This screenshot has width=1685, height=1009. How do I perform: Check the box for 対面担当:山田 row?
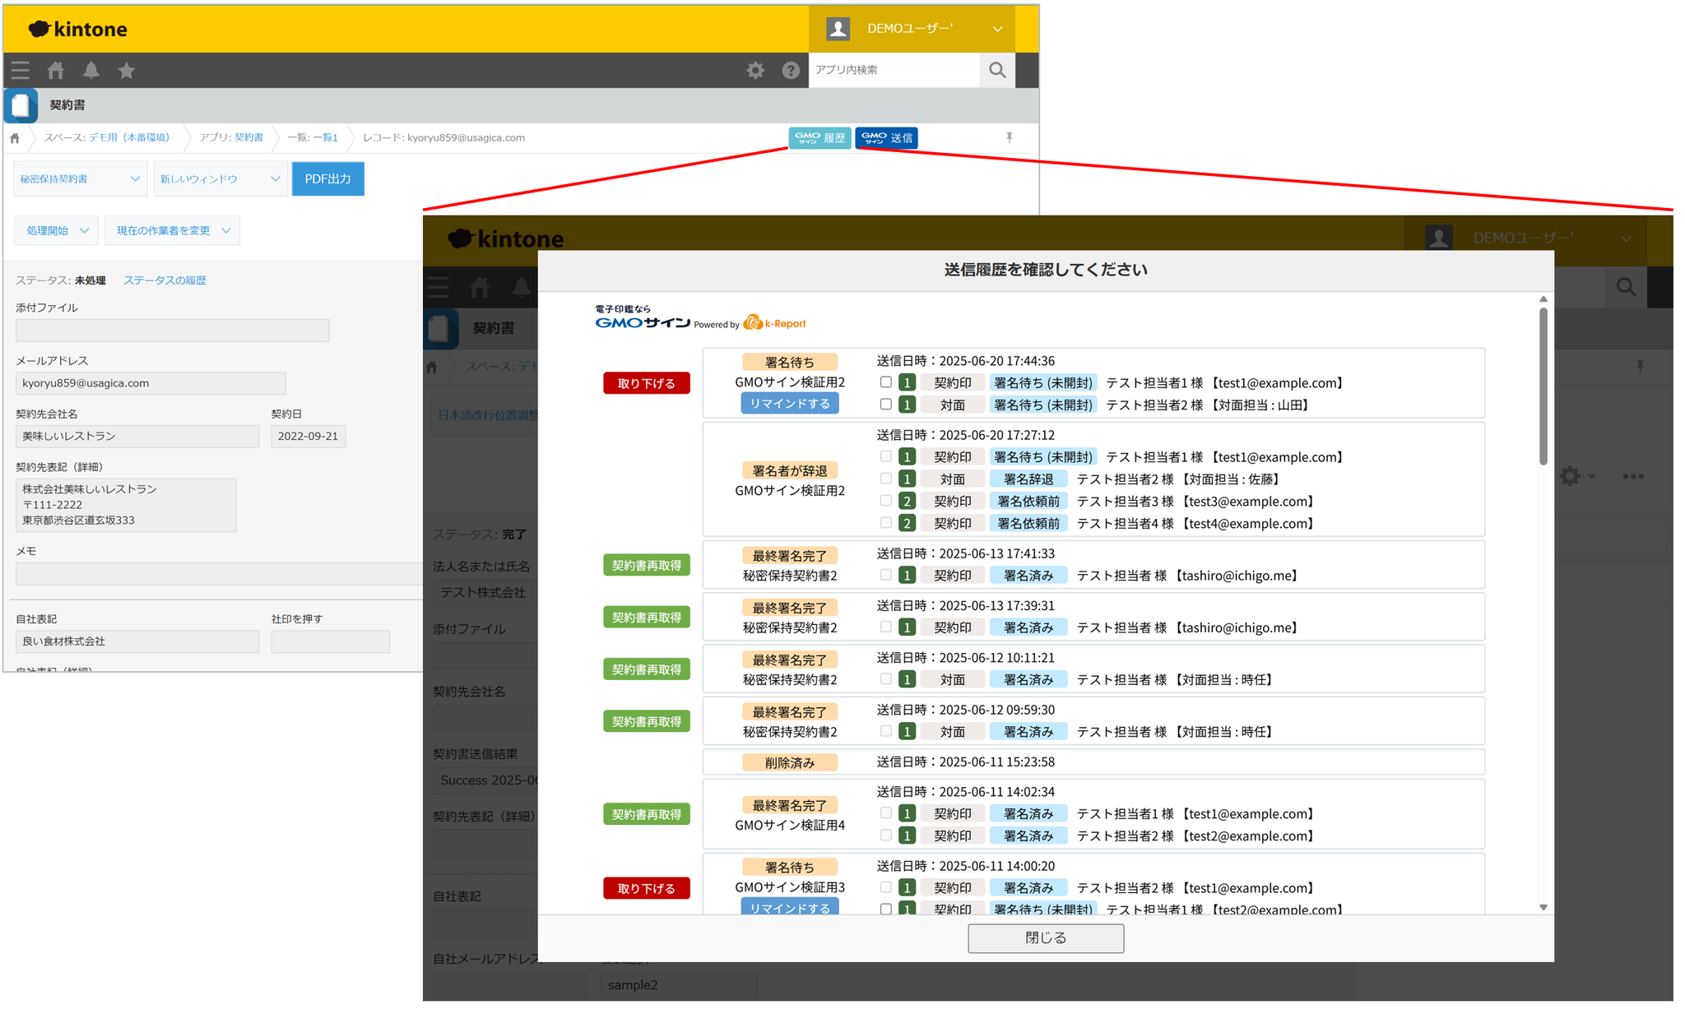point(885,404)
